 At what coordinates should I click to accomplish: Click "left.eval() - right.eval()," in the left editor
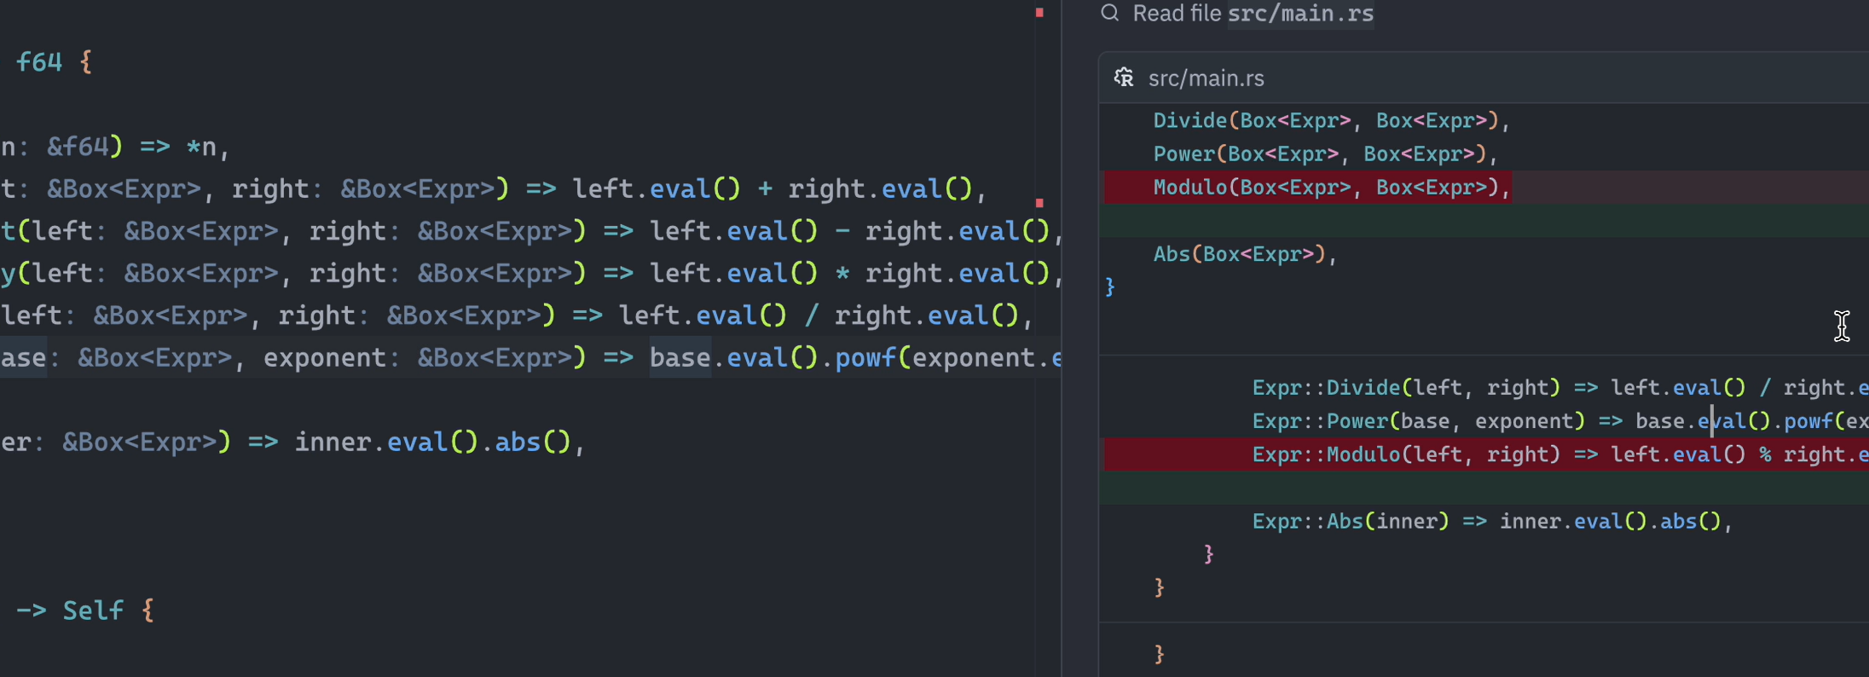click(x=856, y=230)
